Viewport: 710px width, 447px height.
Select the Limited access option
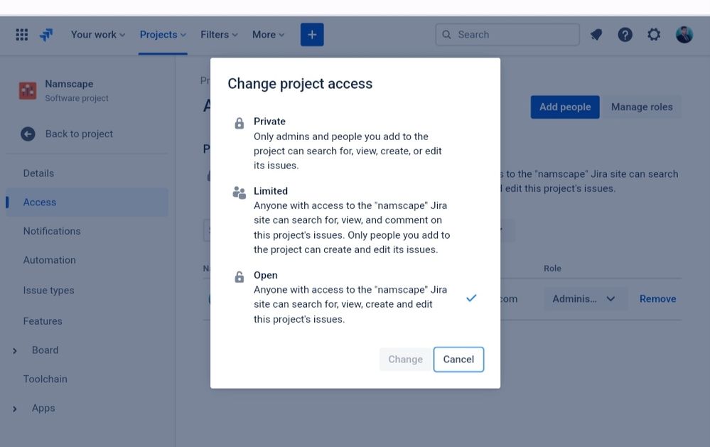[x=355, y=220]
